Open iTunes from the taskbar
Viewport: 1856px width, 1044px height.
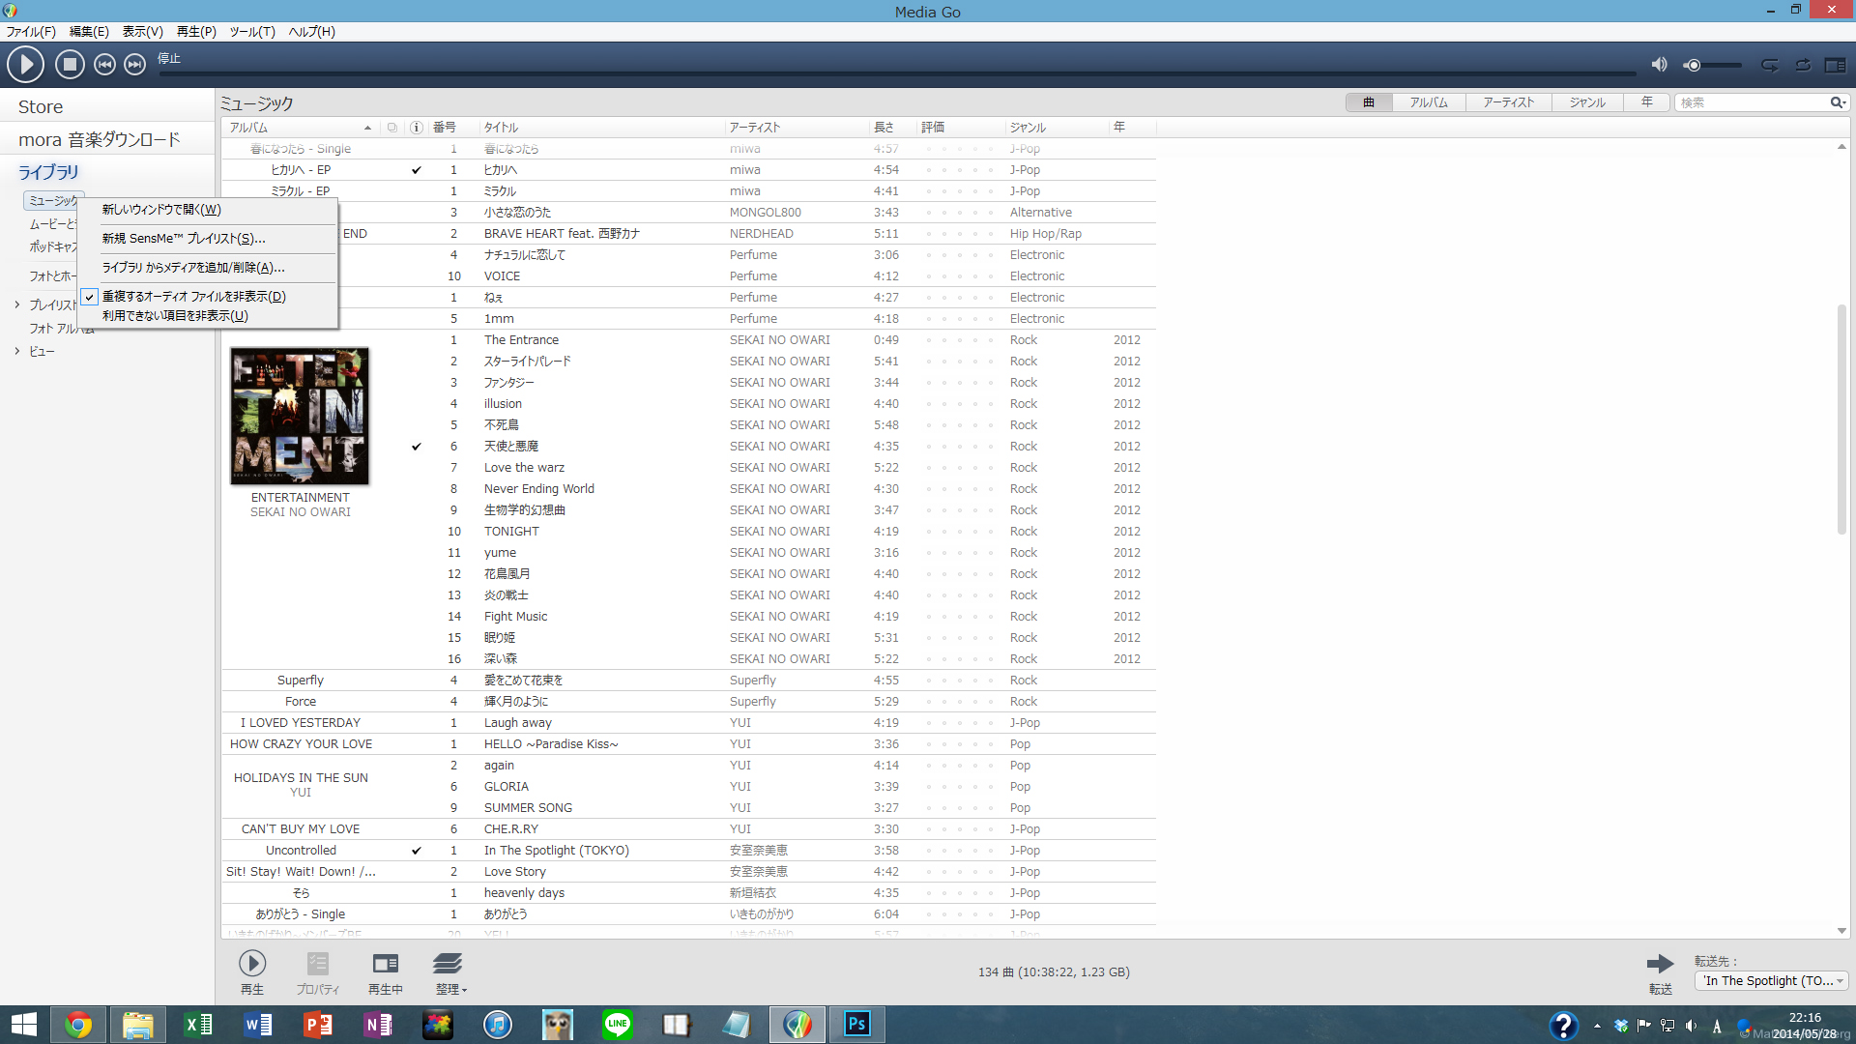pyautogui.click(x=498, y=1025)
